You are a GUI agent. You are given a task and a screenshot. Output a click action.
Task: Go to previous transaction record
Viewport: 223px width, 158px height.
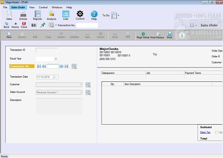44,66
